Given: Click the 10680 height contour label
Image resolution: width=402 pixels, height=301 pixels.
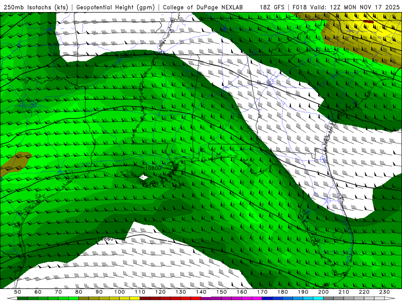Looking at the screenshot, I should point(124,56).
